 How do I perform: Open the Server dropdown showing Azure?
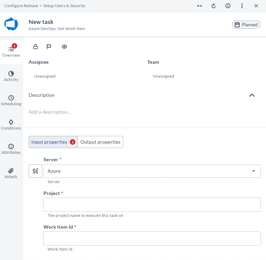(152, 171)
